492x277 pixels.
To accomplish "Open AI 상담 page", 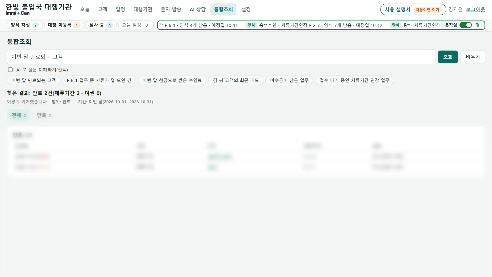I will (198, 9).
